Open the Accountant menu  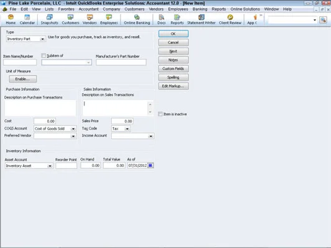[89, 9]
